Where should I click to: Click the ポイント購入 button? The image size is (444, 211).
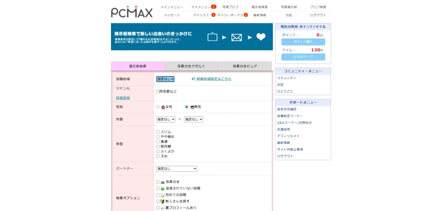coord(303,42)
